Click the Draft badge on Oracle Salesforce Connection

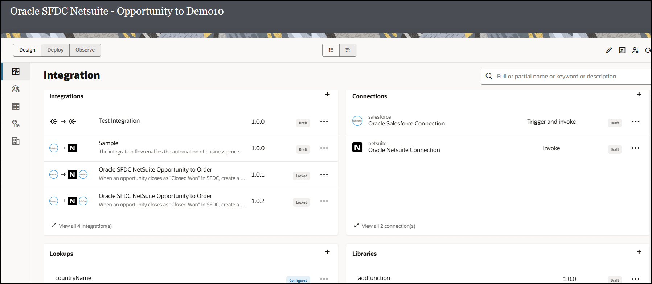[615, 123]
